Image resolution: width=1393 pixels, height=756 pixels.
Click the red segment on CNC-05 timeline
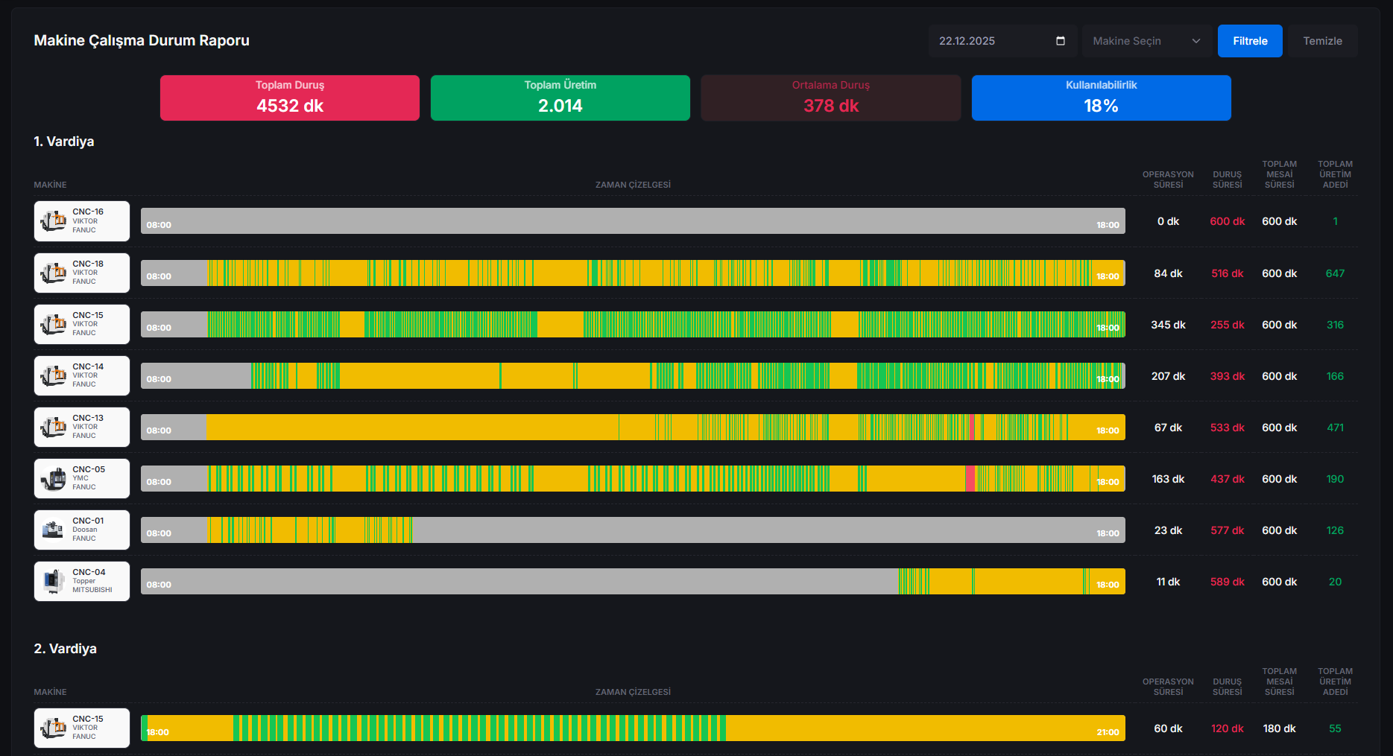click(x=970, y=479)
